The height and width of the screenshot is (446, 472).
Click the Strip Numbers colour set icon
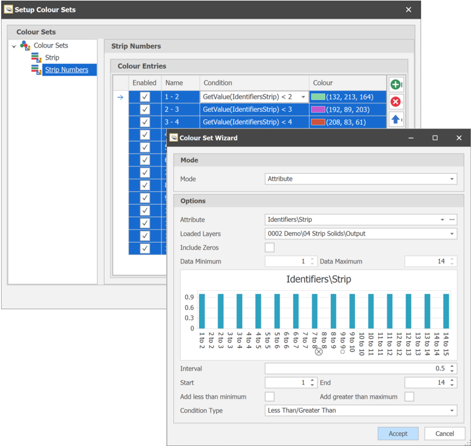(36, 70)
